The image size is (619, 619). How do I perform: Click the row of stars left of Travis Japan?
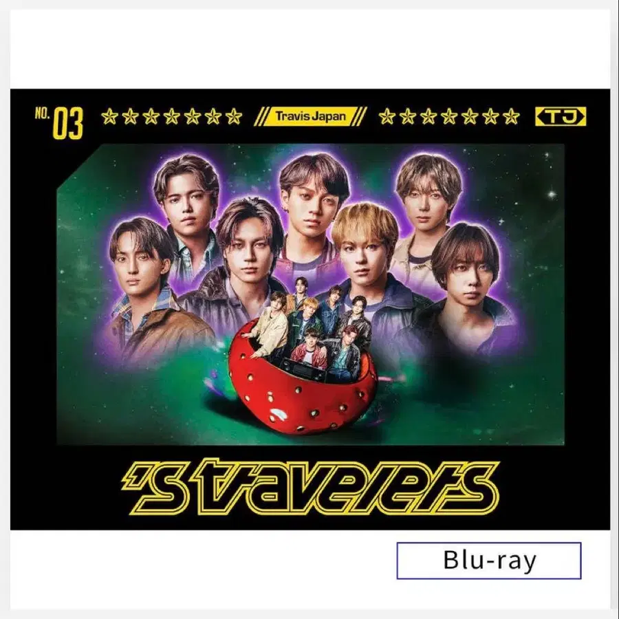(171, 117)
